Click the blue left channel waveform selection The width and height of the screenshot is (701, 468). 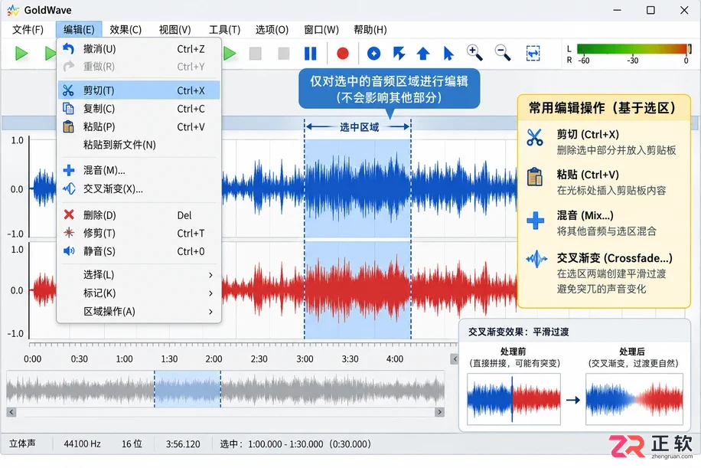click(357, 188)
